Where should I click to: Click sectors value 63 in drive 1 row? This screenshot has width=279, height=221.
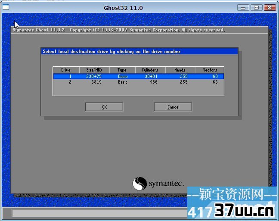(215, 76)
